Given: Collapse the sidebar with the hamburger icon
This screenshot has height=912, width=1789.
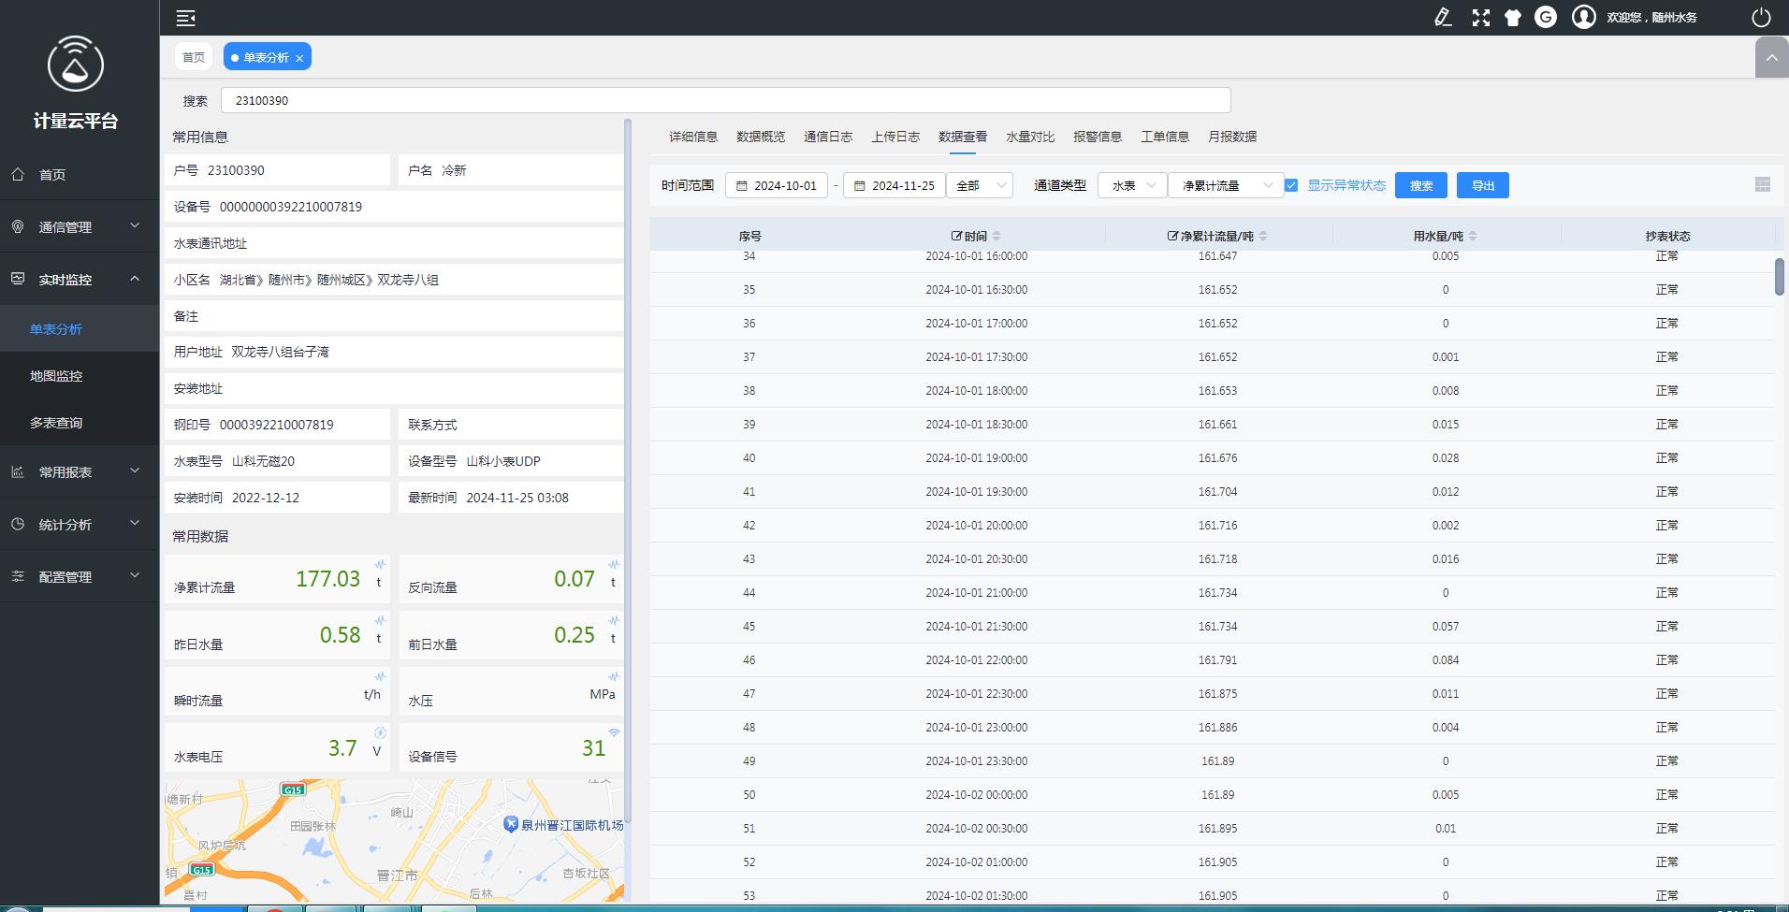Looking at the screenshot, I should (x=185, y=18).
